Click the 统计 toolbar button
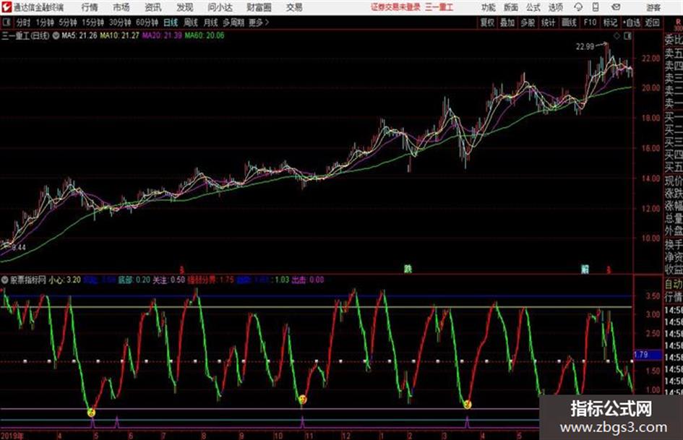This screenshot has width=683, height=440. [x=548, y=22]
